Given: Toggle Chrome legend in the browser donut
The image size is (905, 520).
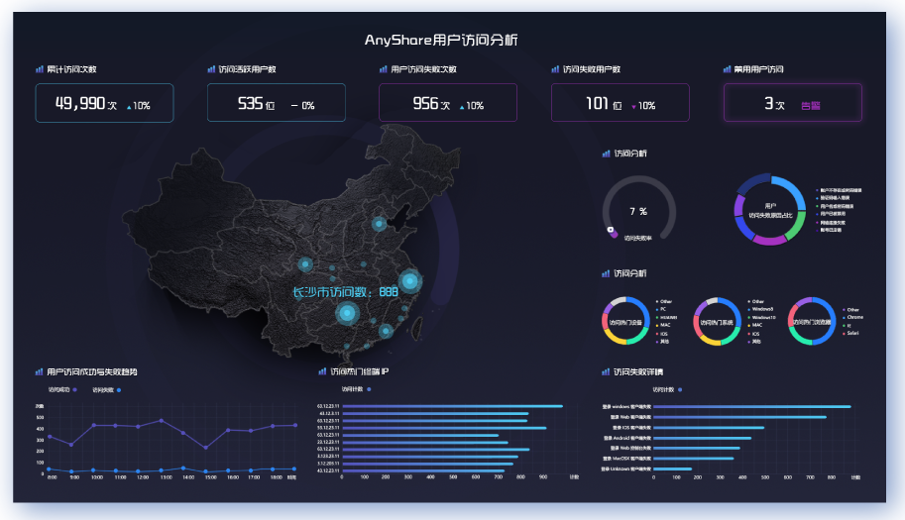Looking at the screenshot, I should point(853,318).
